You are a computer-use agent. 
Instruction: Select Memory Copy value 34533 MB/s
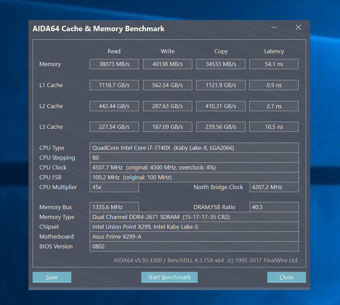(221, 64)
